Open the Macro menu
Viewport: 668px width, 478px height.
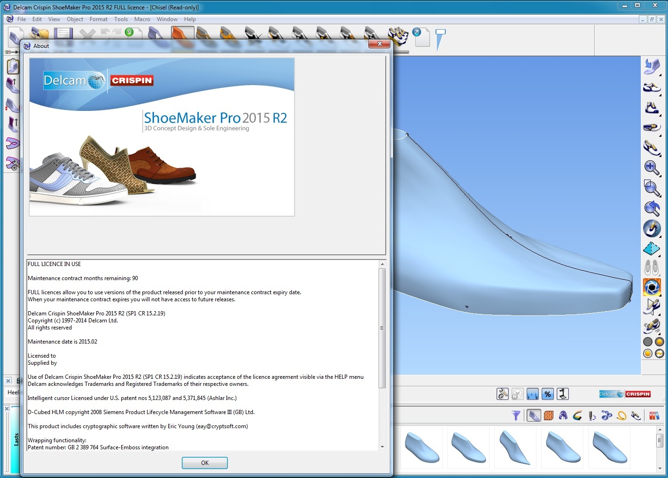[142, 19]
